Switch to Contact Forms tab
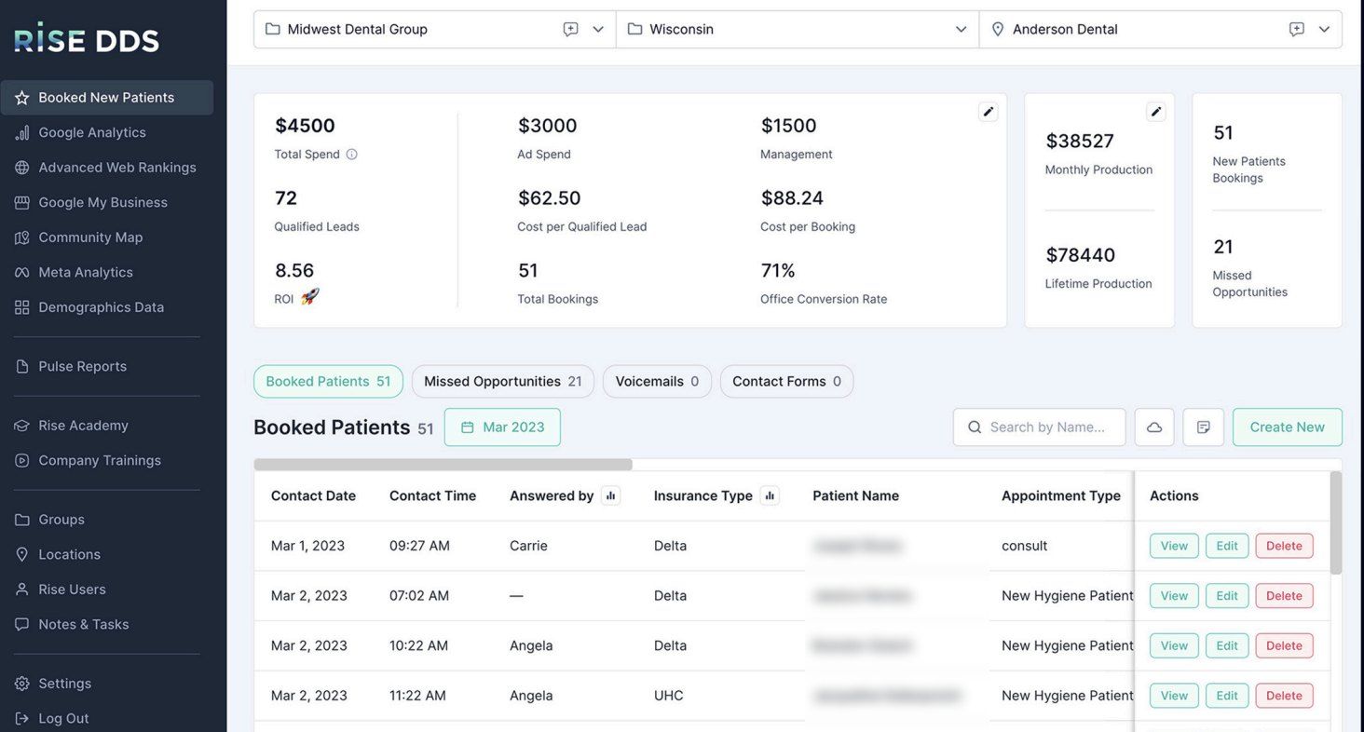The height and width of the screenshot is (732, 1364). point(786,382)
